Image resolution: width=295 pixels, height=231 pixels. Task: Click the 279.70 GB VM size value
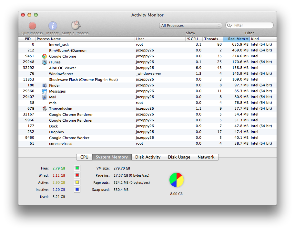click(x=122, y=168)
